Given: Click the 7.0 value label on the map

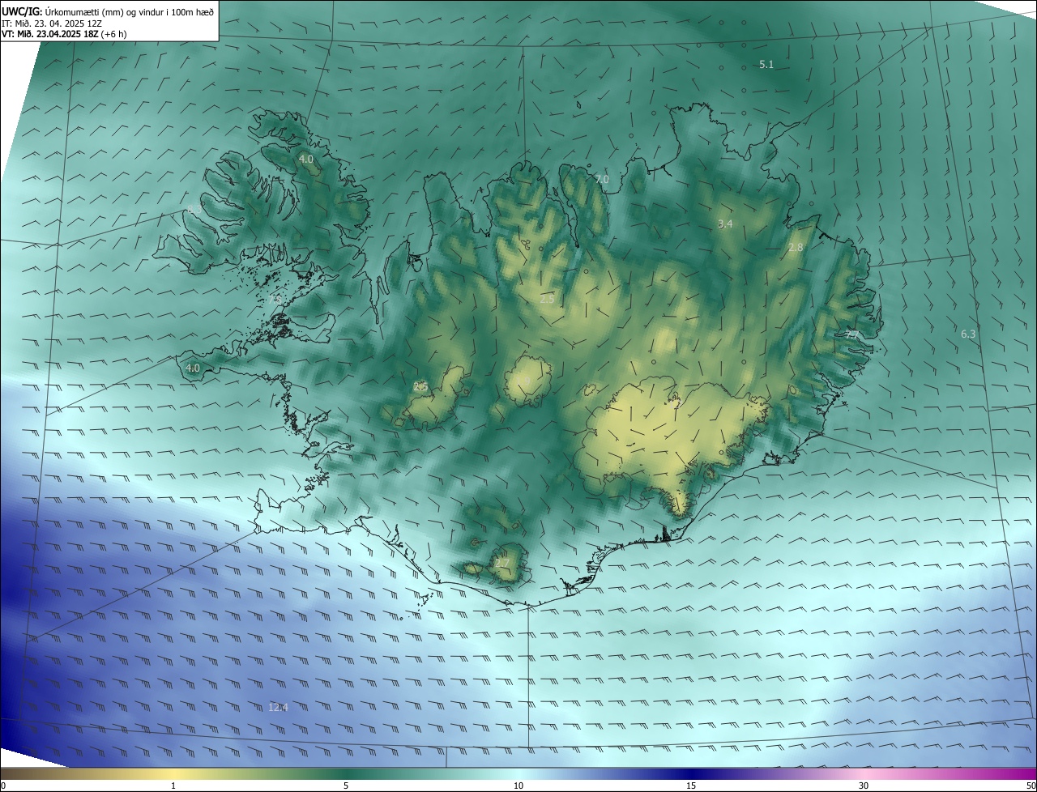Looking at the screenshot, I should coord(602,179).
